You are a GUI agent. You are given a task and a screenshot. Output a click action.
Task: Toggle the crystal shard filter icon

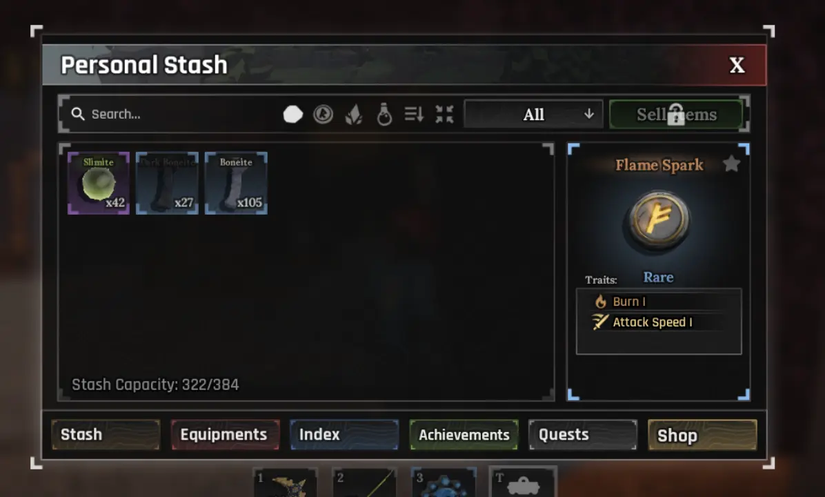point(354,115)
